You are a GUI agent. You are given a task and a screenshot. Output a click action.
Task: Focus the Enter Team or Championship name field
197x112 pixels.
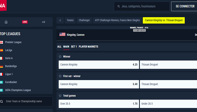26,101
